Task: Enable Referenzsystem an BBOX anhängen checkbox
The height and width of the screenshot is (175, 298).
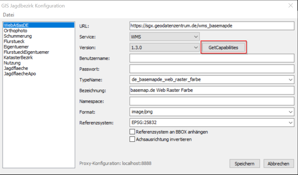Action: 132,132
